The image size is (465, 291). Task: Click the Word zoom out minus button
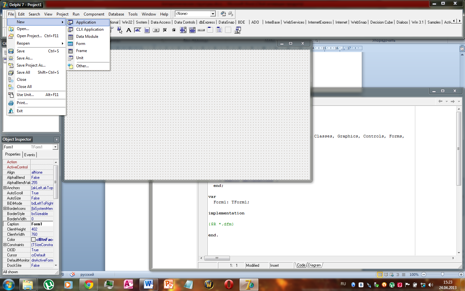tap(424, 275)
